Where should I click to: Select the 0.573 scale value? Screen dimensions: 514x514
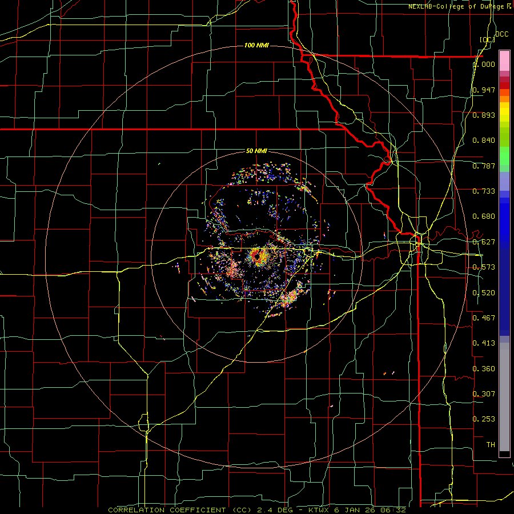(x=484, y=267)
